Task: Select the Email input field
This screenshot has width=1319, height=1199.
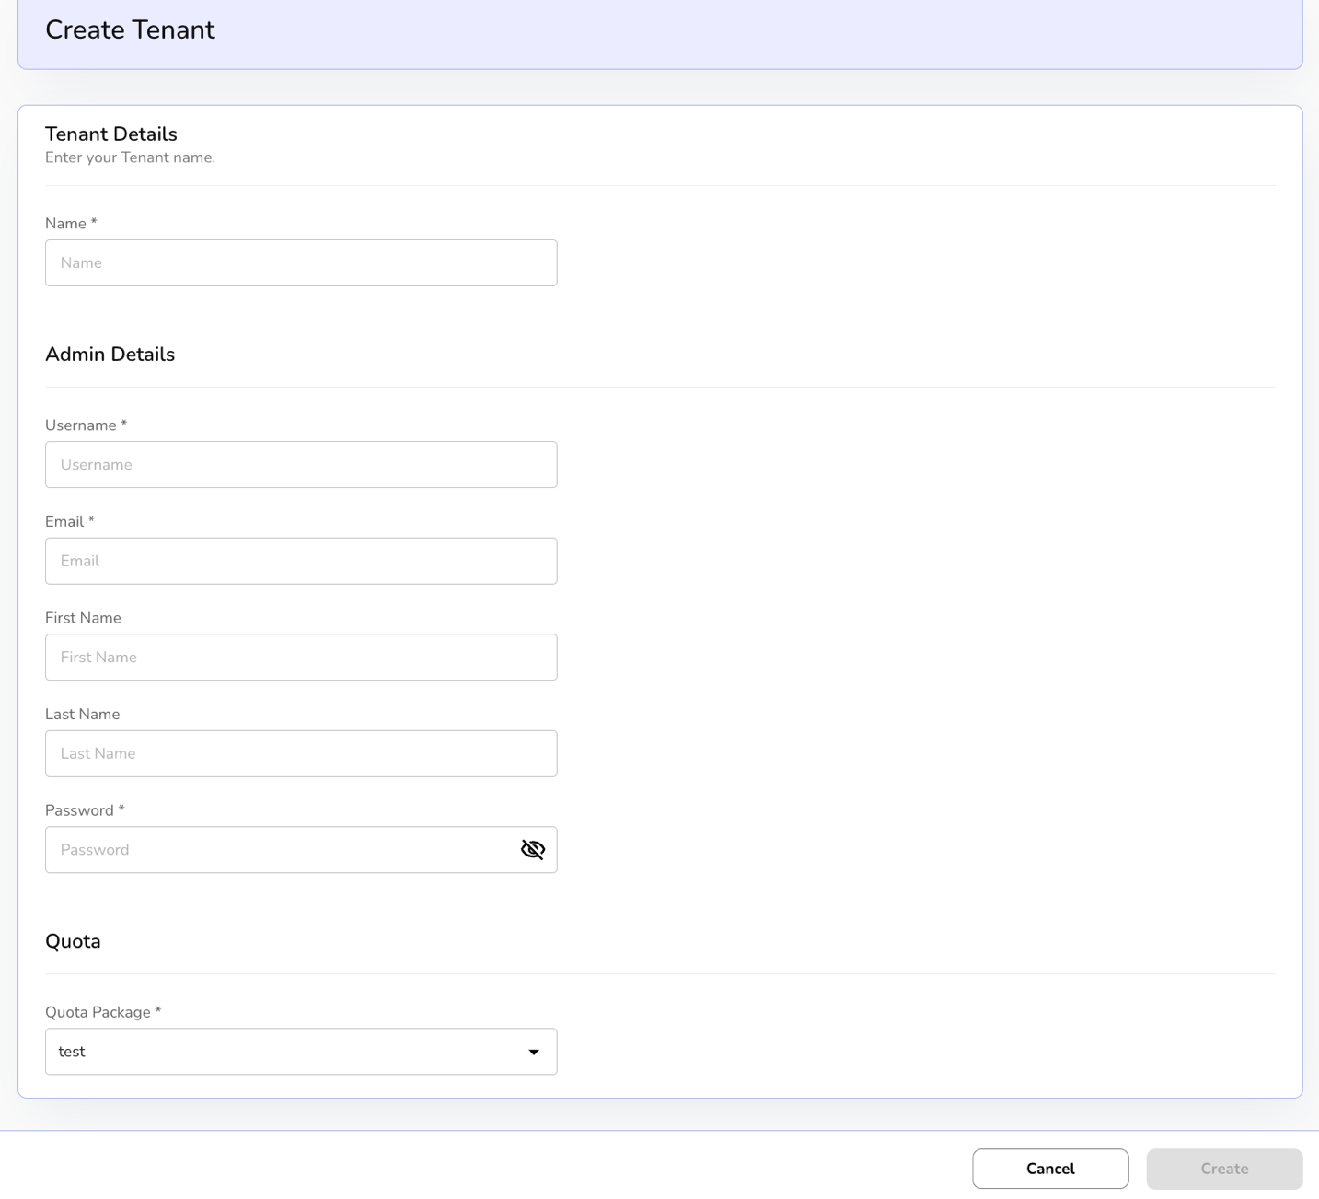Action: (x=300, y=561)
